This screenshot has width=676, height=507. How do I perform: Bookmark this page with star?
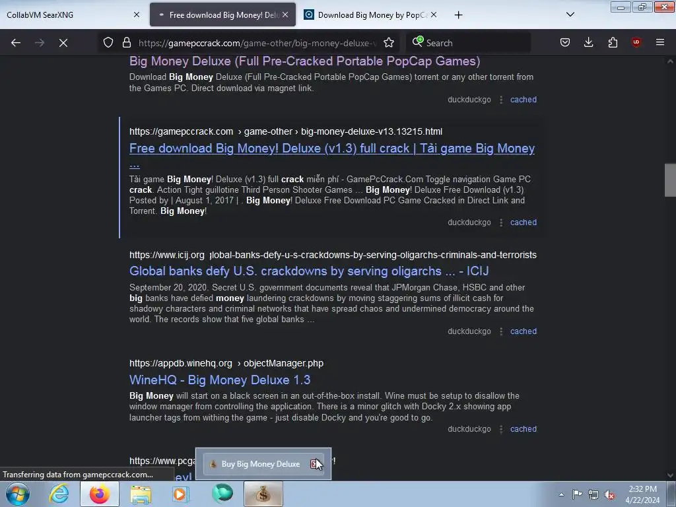(x=389, y=42)
